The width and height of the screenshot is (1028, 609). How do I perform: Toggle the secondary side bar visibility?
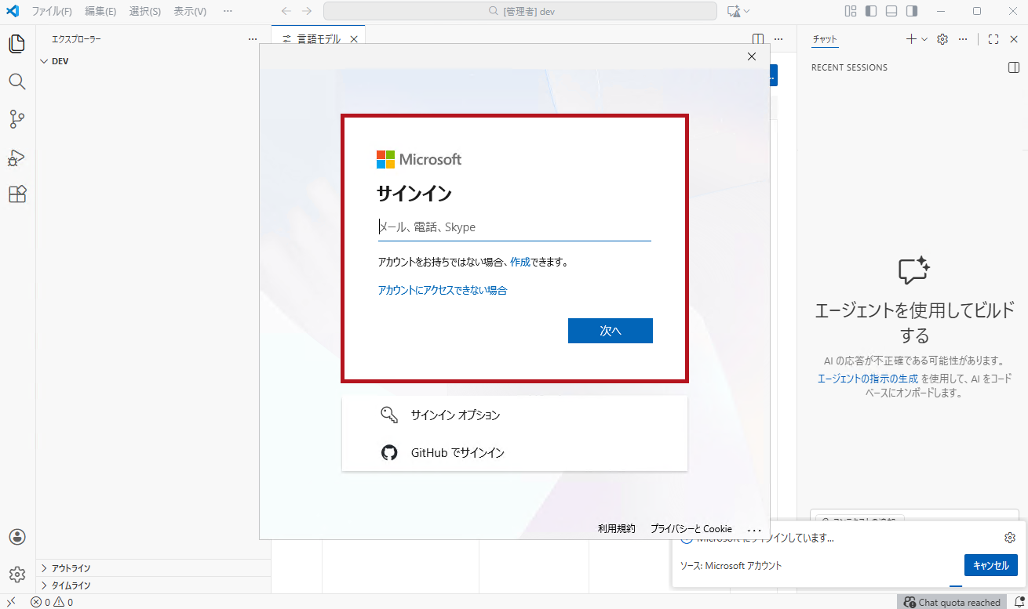point(913,11)
